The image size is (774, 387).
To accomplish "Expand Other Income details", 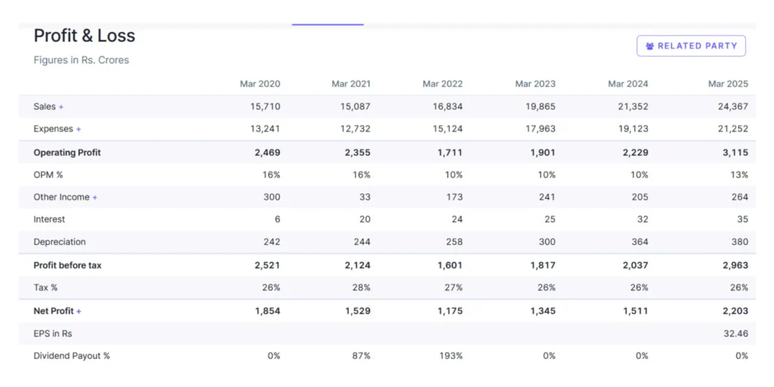I will coord(95,197).
